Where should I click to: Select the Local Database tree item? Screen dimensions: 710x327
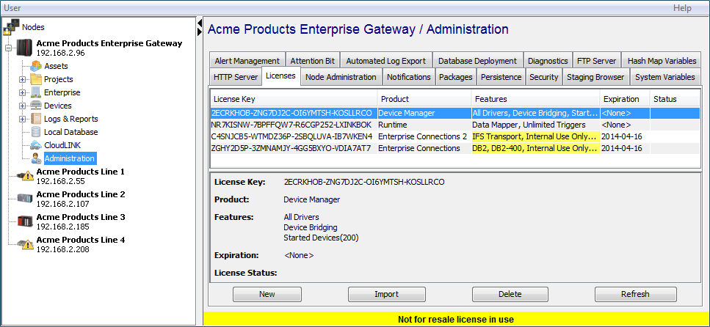(71, 132)
